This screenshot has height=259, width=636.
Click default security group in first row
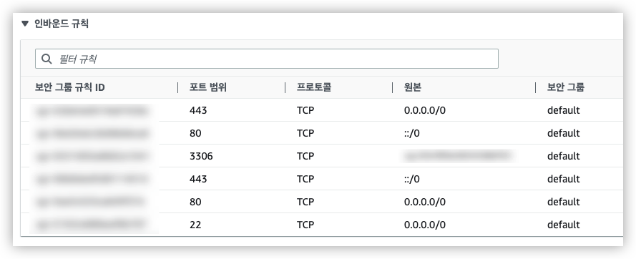click(564, 110)
